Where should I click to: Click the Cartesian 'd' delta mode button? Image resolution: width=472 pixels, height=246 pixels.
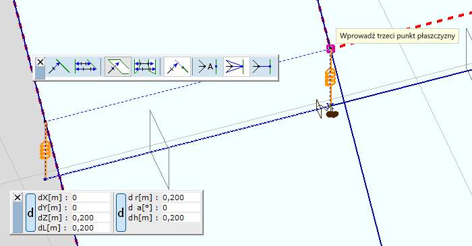(30, 213)
